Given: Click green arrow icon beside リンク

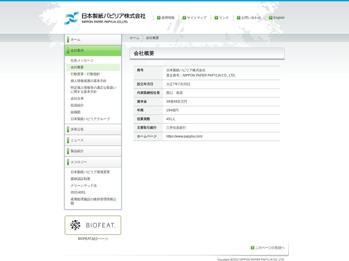Looking at the screenshot, I should click(x=216, y=18).
